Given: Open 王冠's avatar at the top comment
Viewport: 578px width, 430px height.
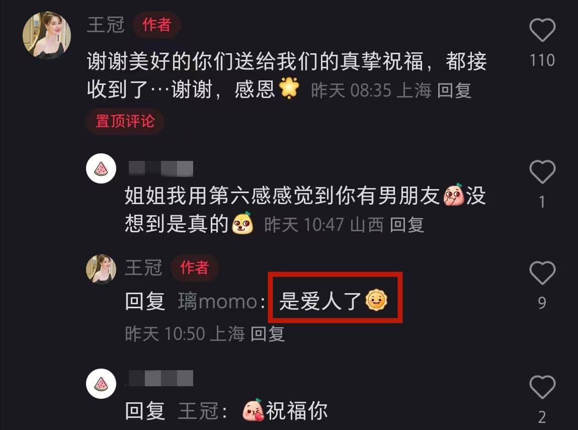Looking at the screenshot, I should (47, 35).
